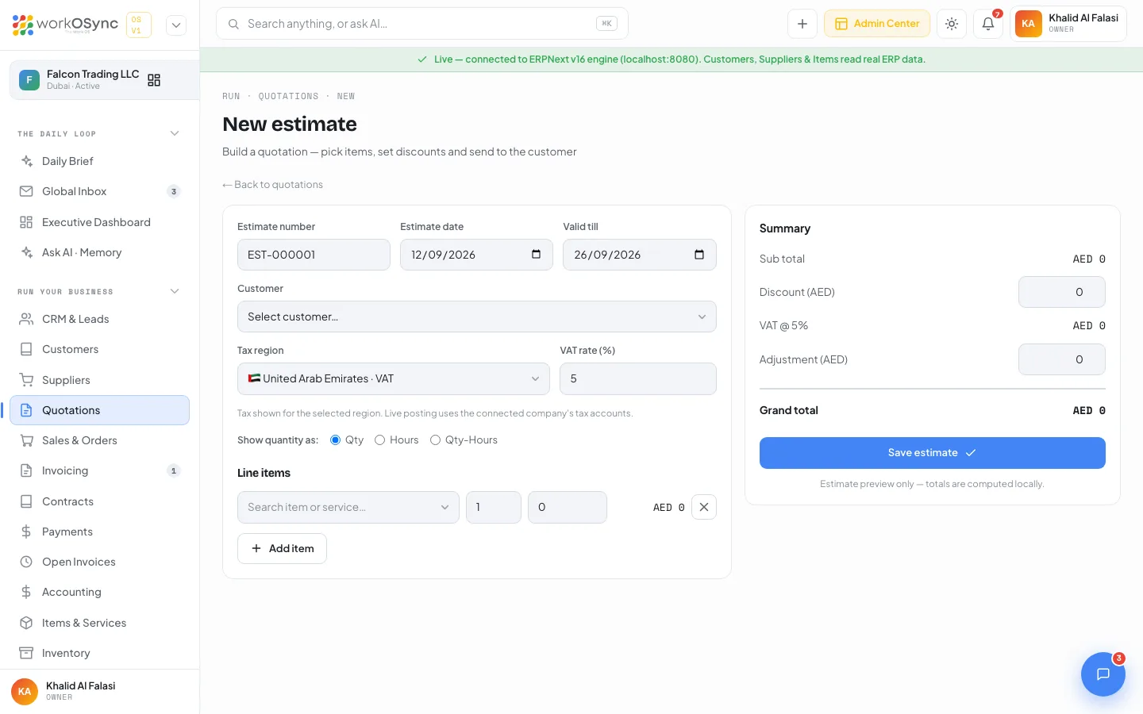
Task: Click the KA avatar in the header
Action: tap(1028, 24)
